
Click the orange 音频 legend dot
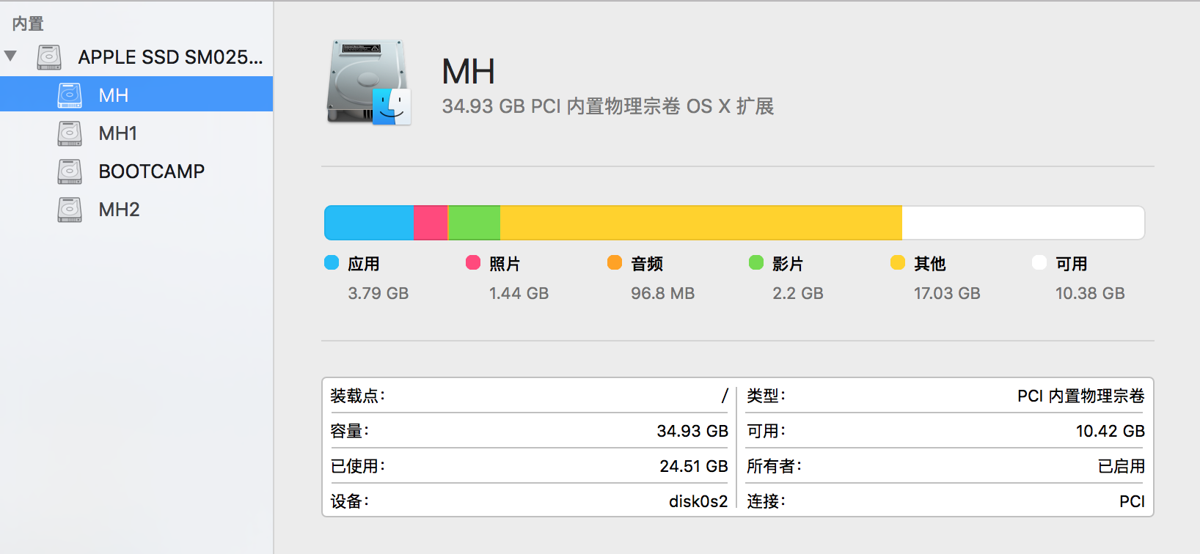(x=615, y=262)
